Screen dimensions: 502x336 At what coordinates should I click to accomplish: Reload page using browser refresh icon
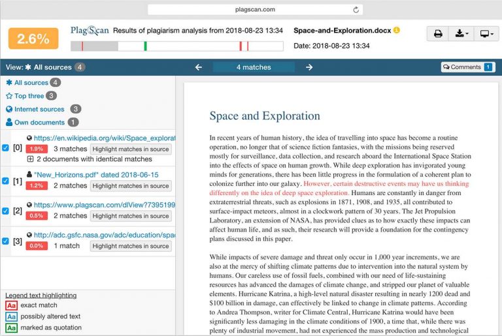[x=356, y=9]
